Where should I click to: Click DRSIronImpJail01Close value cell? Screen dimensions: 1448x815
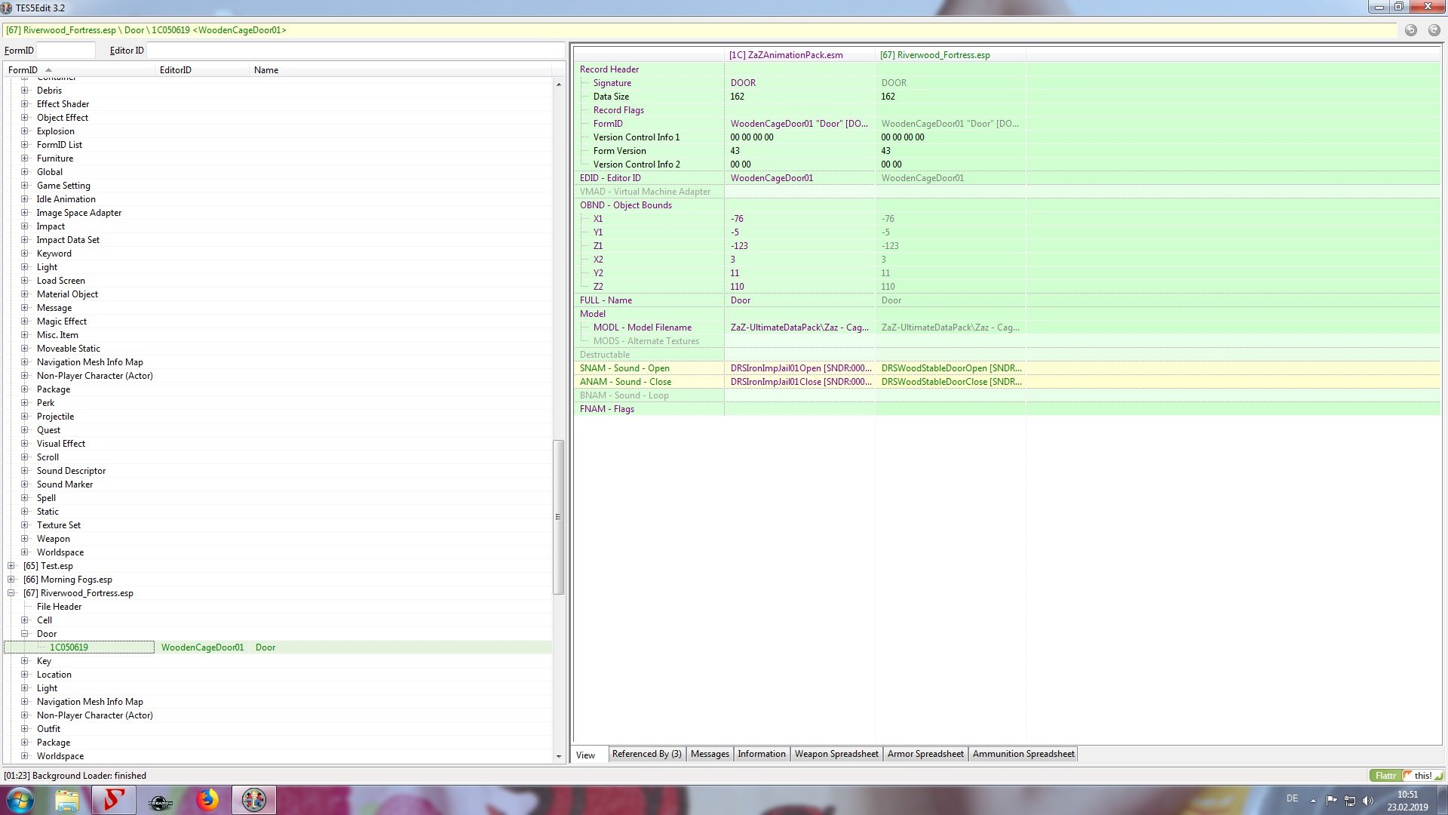tap(799, 382)
